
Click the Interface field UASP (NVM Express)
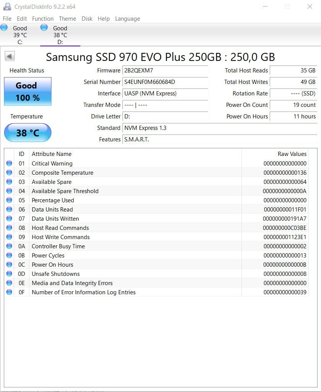165,93
